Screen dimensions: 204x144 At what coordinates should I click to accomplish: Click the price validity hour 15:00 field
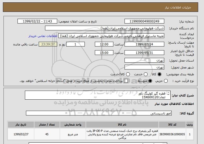[104, 53]
